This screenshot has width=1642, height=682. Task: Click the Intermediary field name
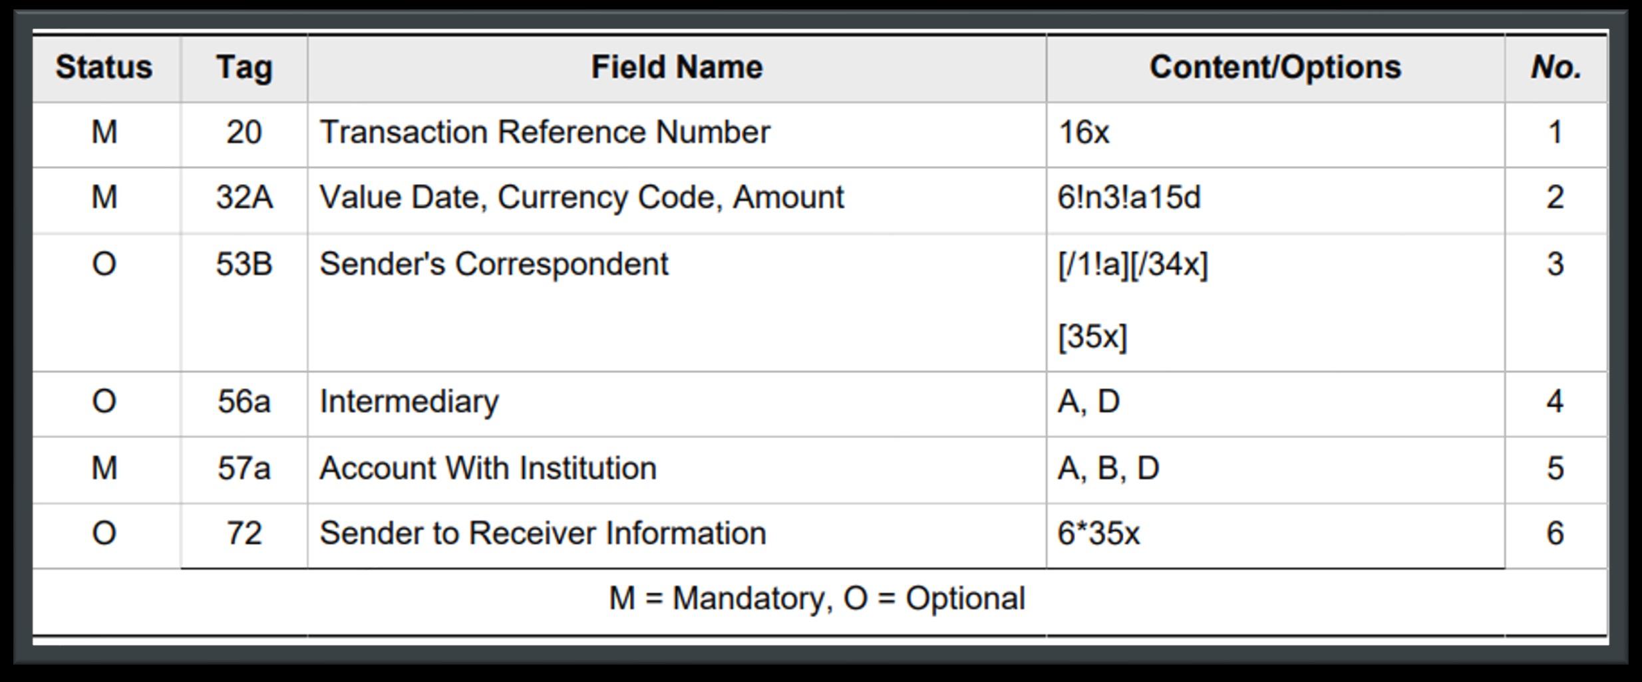(x=409, y=401)
